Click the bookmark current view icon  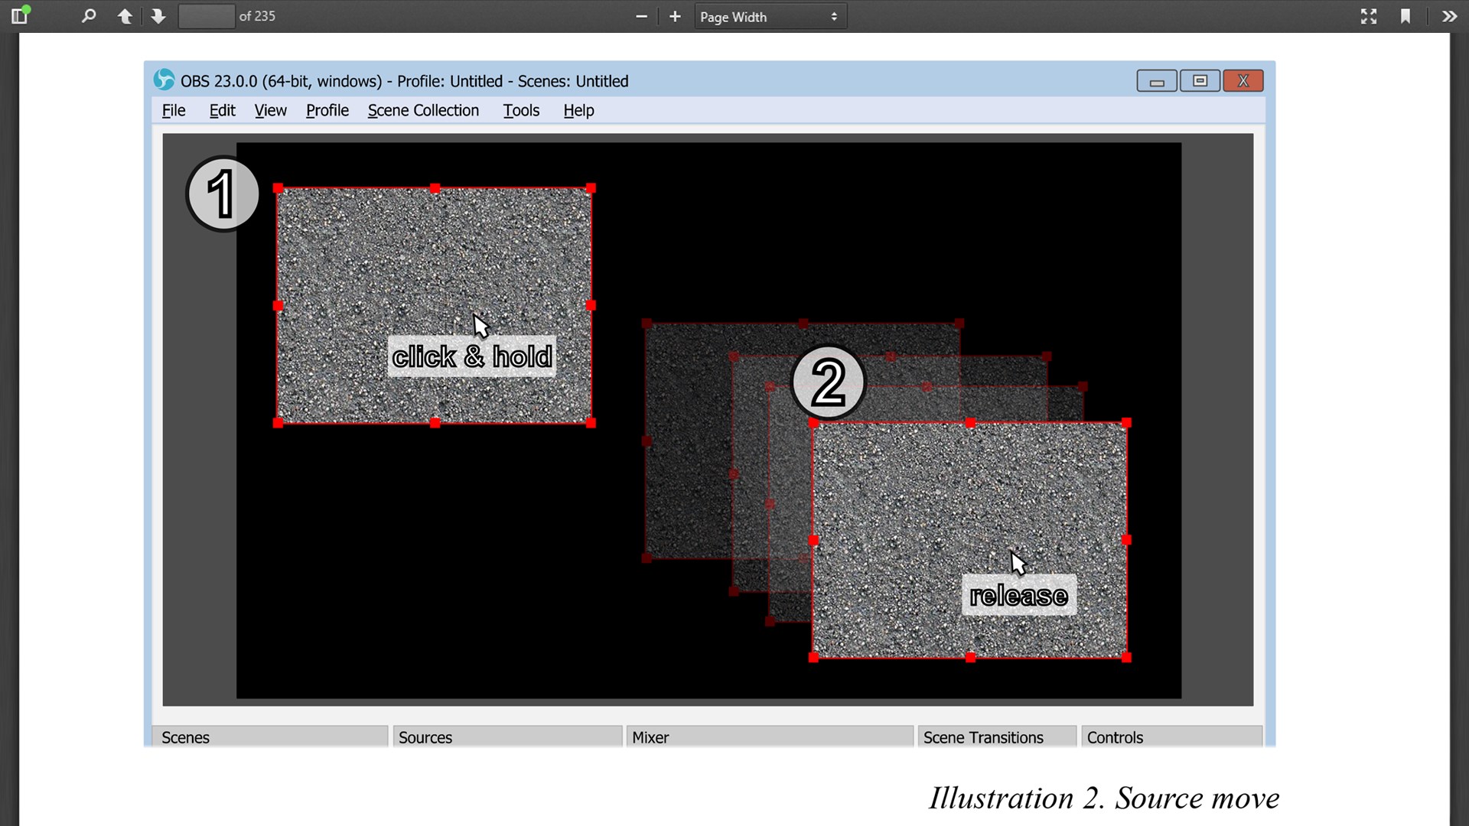(1405, 16)
